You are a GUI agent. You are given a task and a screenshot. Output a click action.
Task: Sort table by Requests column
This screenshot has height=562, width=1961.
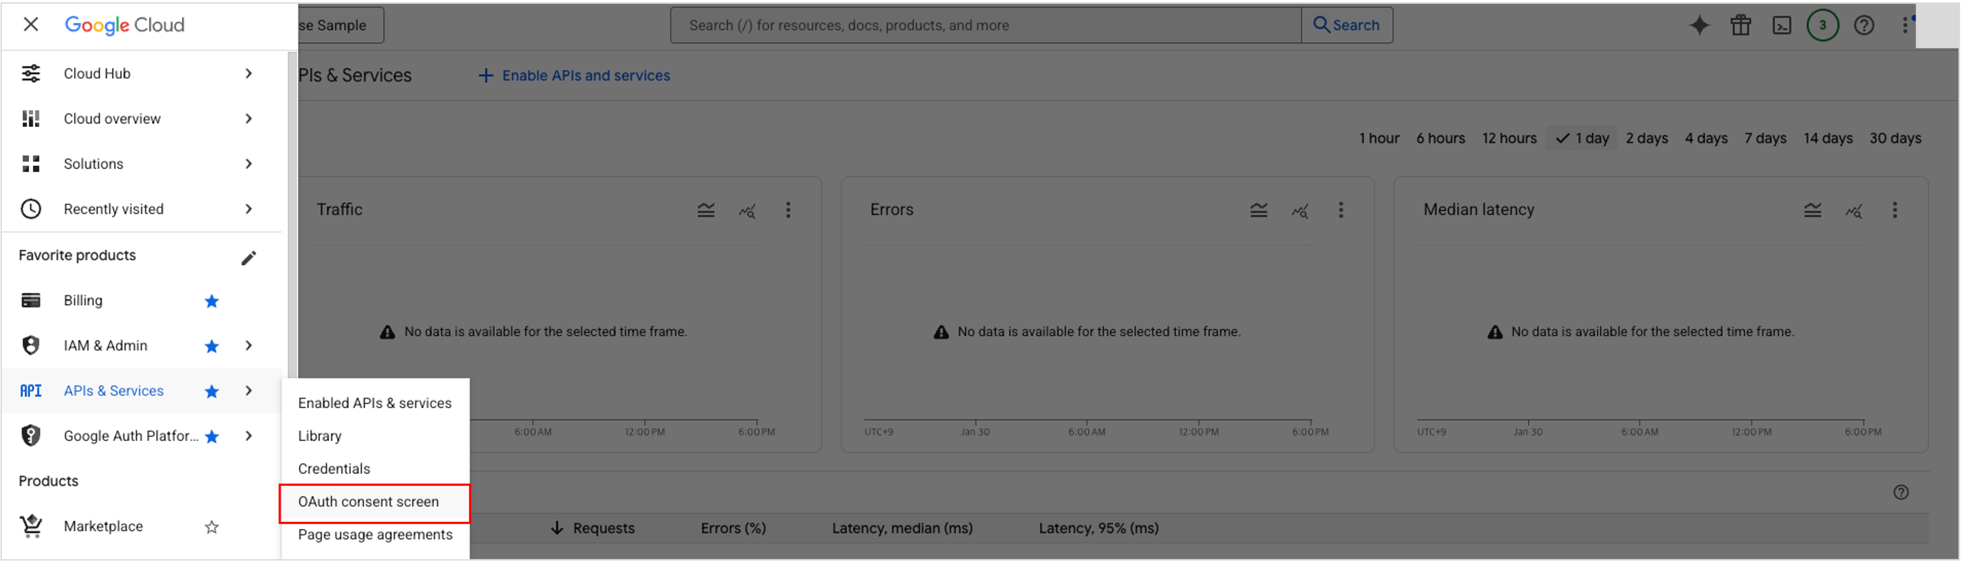592,529
